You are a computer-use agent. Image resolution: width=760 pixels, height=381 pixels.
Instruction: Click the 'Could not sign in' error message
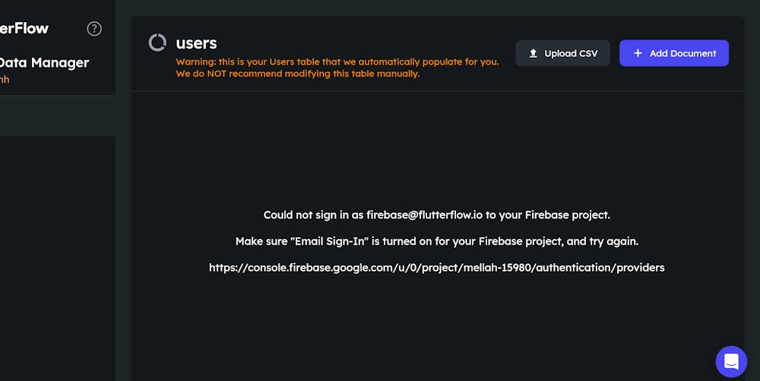436,215
